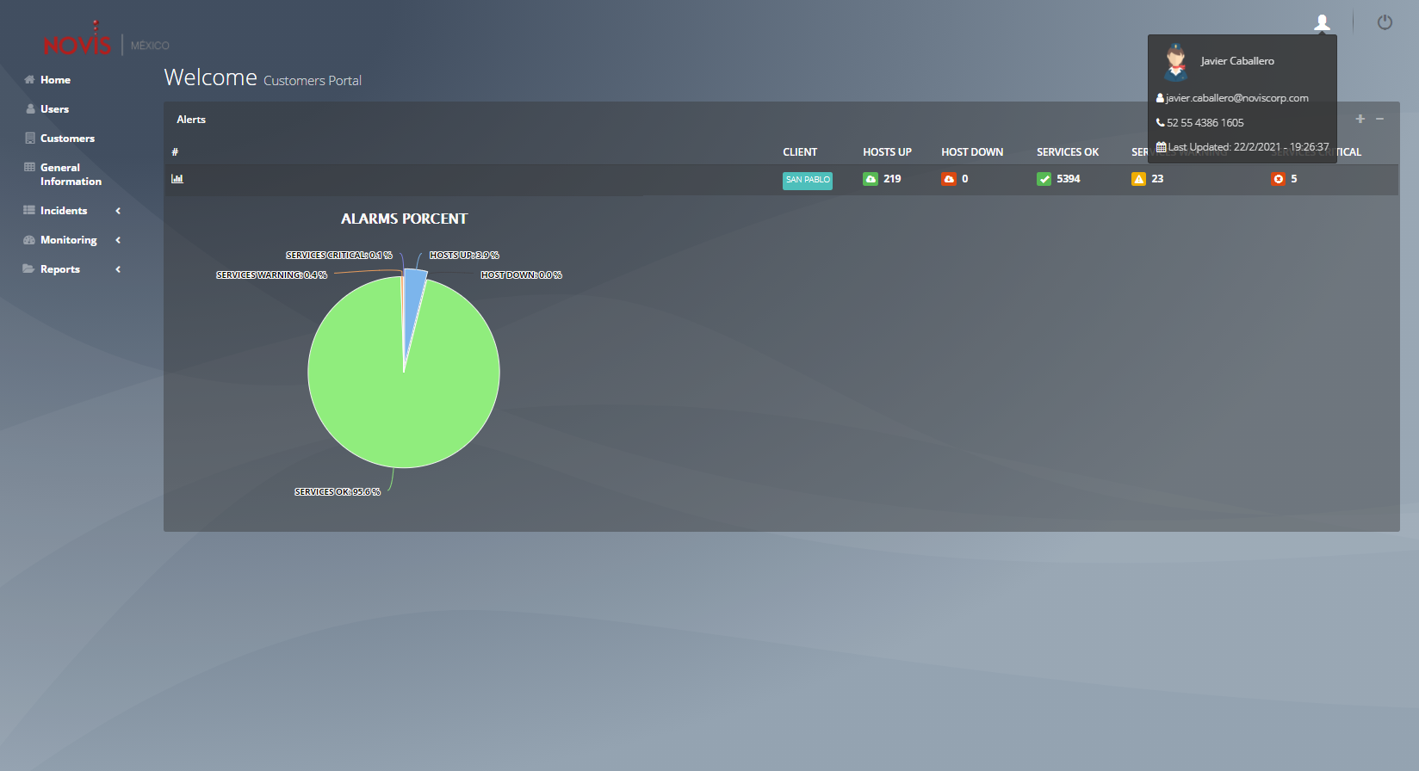Click the yellow services warning triangle icon
Screen dimensions: 1419x771
(1138, 179)
